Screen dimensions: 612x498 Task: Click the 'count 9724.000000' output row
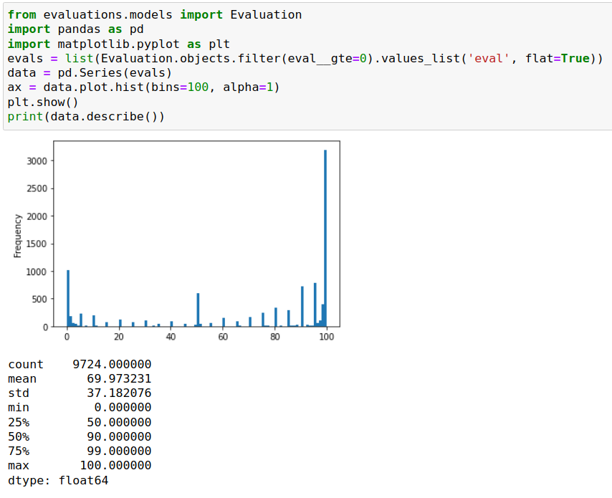pos(80,365)
